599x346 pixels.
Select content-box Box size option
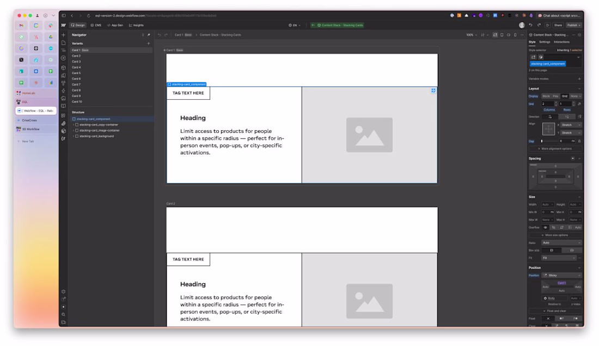tap(572, 251)
